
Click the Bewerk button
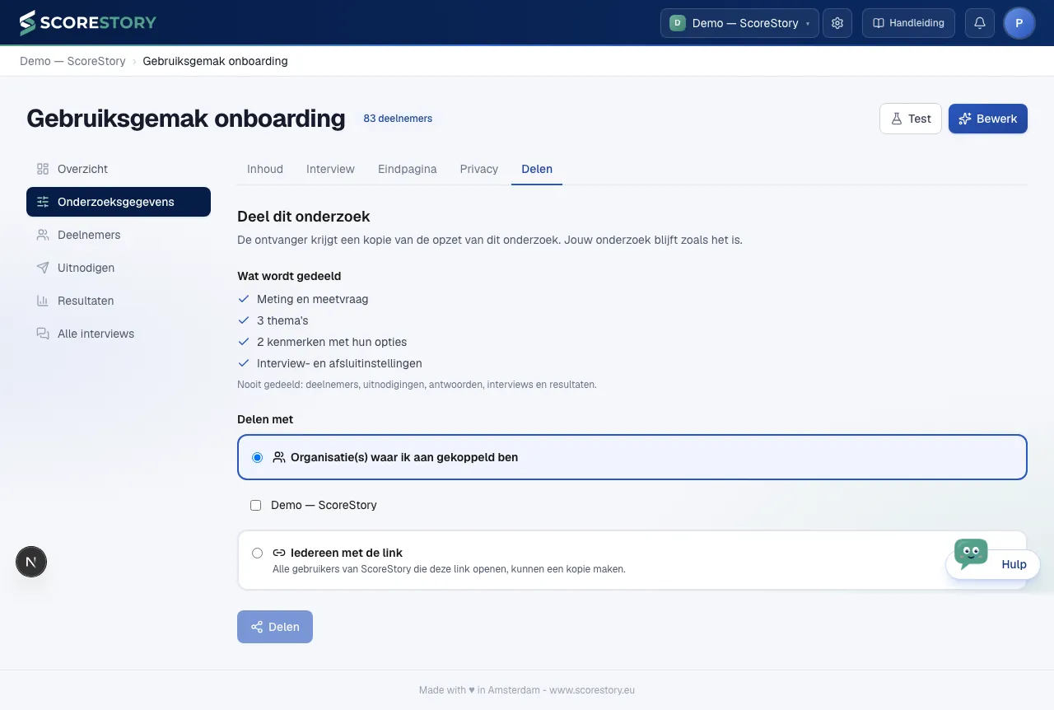(988, 119)
